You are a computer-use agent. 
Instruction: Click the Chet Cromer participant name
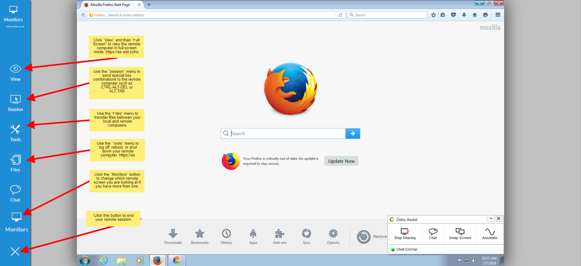(x=407, y=249)
